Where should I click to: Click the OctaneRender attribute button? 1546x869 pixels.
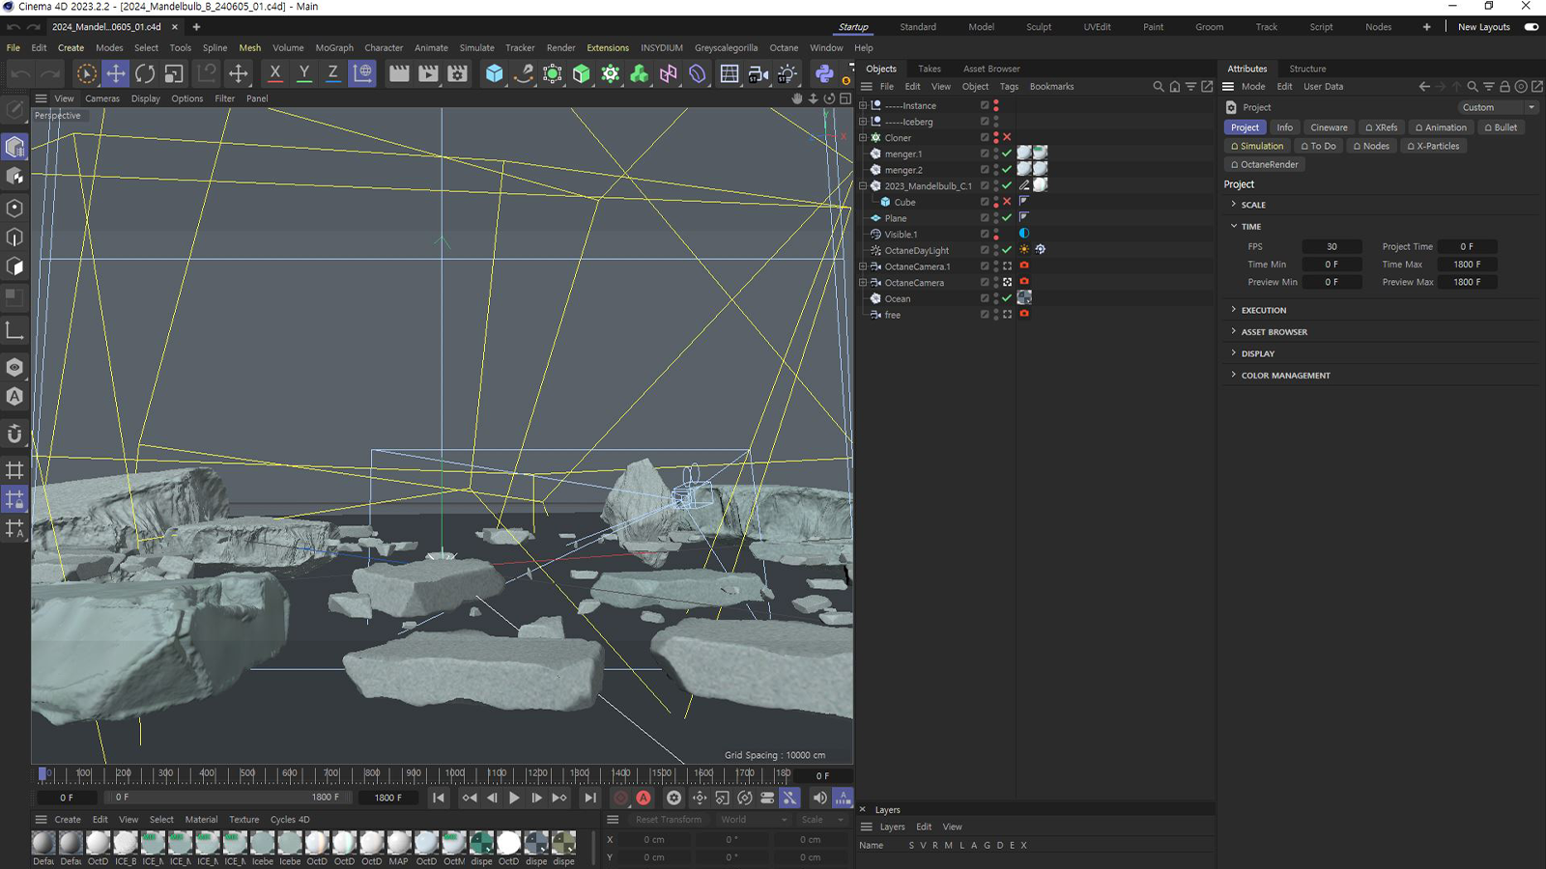coord(1264,164)
